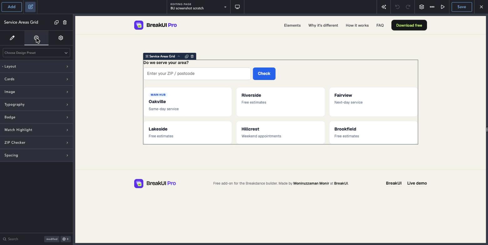Click the Add button

click(x=12, y=7)
